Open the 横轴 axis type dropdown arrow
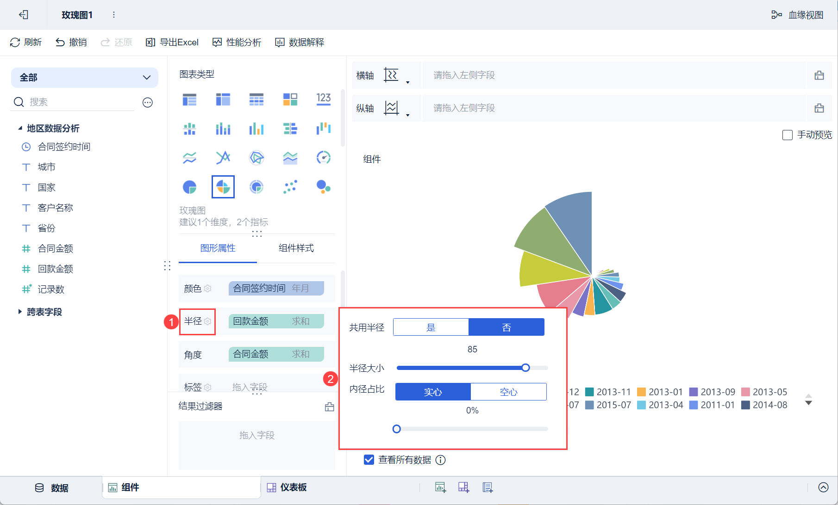This screenshot has width=838, height=505. pyautogui.click(x=408, y=82)
